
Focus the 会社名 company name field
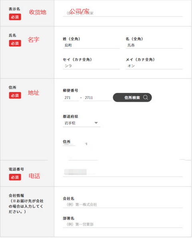click(x=122, y=205)
